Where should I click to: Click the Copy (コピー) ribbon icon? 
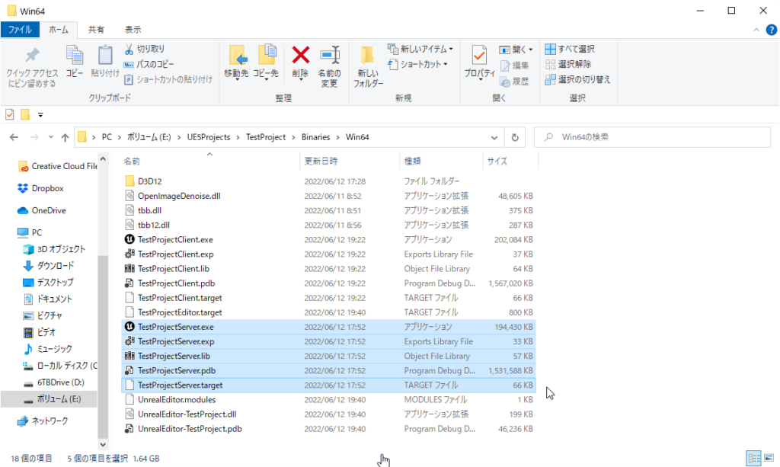(x=75, y=56)
